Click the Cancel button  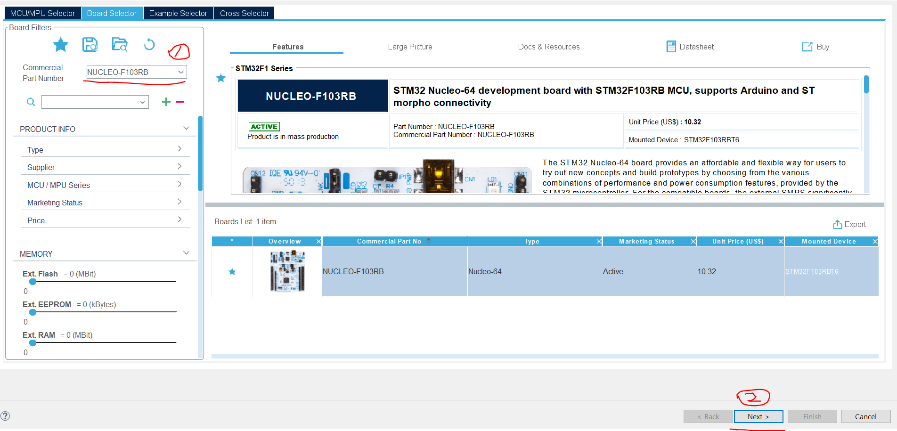pyautogui.click(x=865, y=416)
